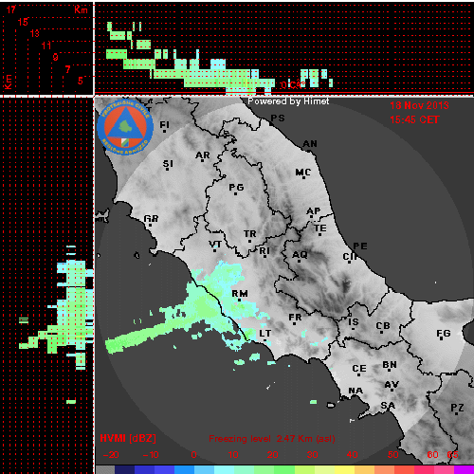Select the FI city marker

165,131
